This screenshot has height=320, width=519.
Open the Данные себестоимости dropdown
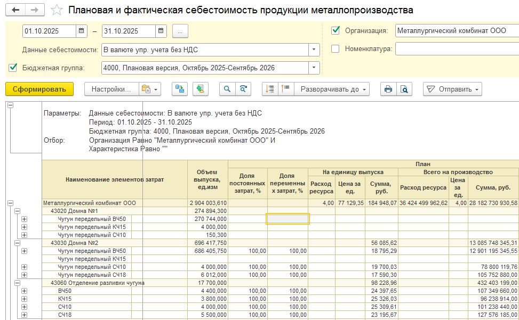tap(313, 50)
